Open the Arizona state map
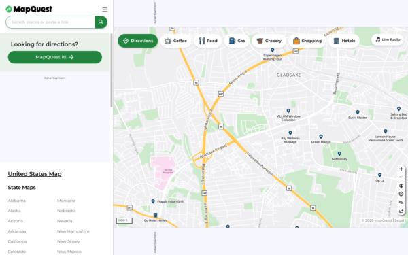The height and width of the screenshot is (255, 408). 16,221
